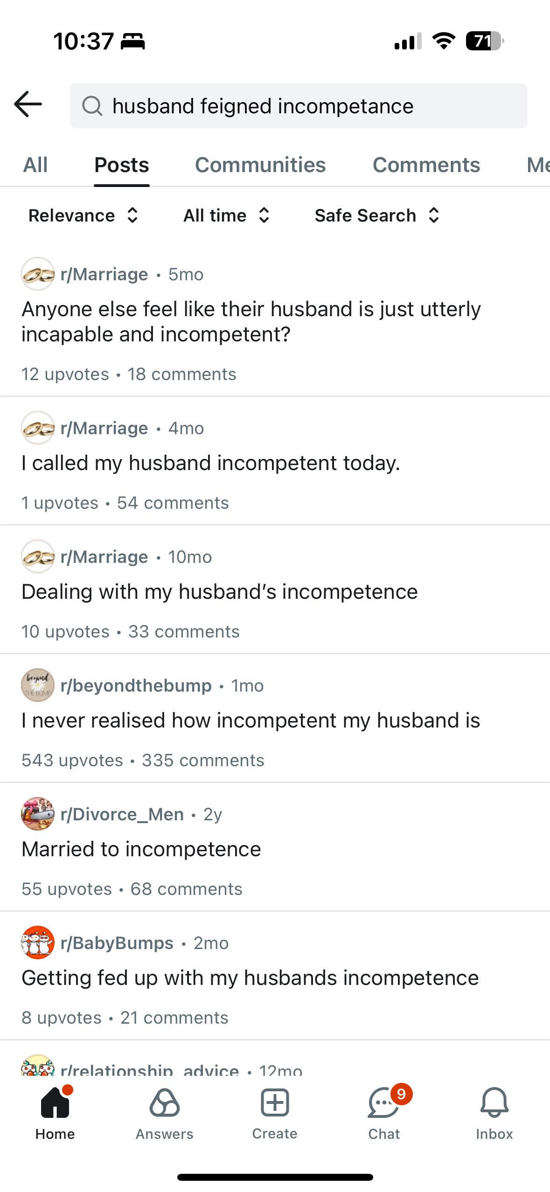The height and width of the screenshot is (1192, 550).
Task: Switch to the Comments tab
Action: coord(426,165)
